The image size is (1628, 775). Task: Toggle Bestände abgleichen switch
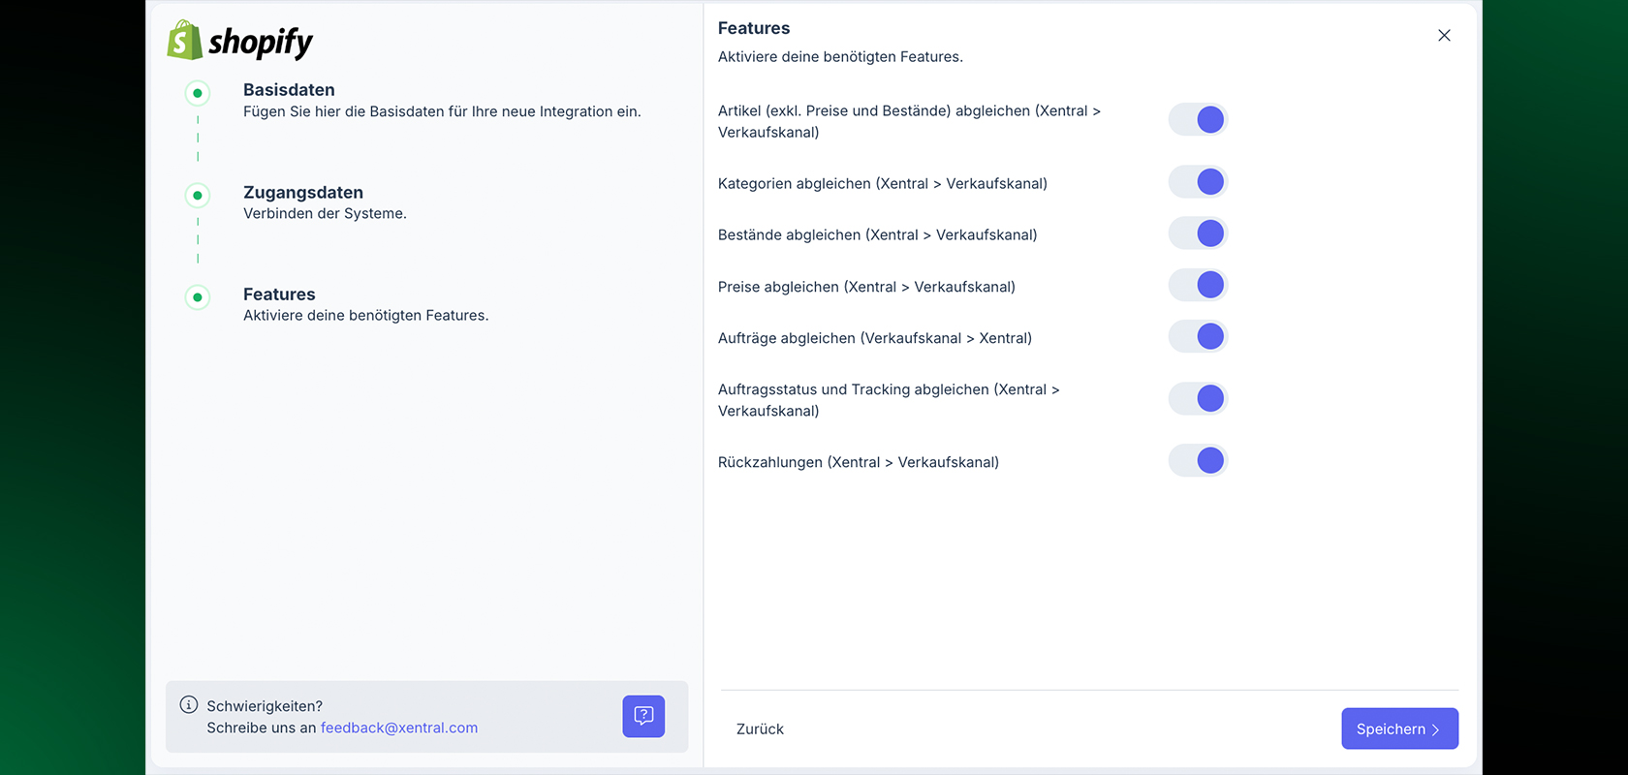pos(1198,233)
